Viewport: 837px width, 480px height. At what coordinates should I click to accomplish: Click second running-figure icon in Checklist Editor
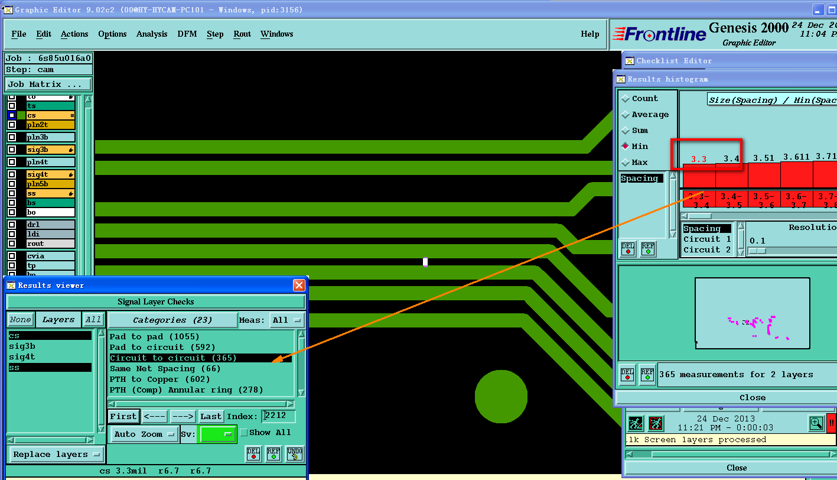point(656,423)
